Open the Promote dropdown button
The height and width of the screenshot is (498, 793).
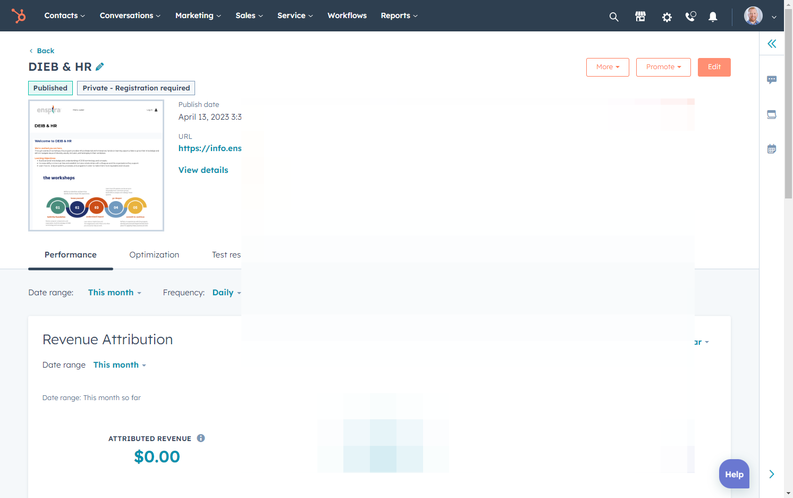click(x=663, y=67)
